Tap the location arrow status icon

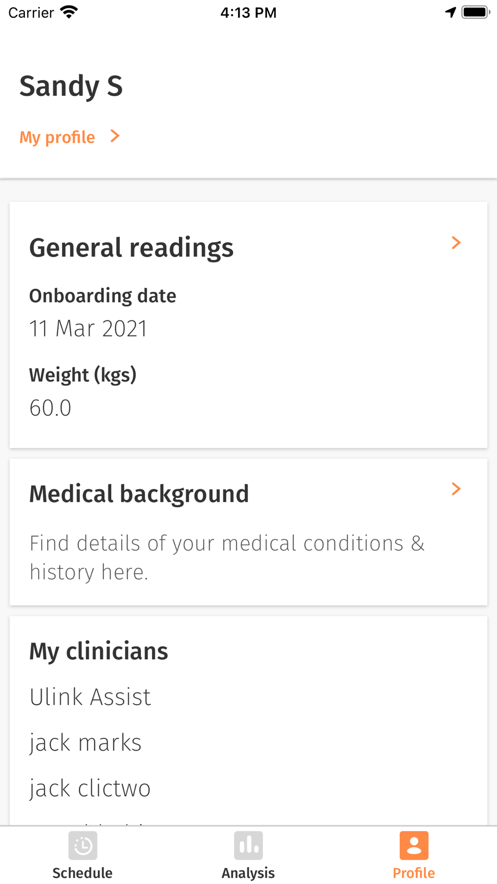pos(450,12)
